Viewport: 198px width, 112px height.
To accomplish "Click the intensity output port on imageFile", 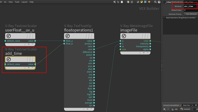I will pos(150,44).
